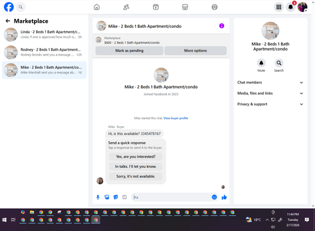Image resolution: width=315 pixels, height=231 pixels.
Task: Open the Notifications bell with red badge
Action: 290,7
